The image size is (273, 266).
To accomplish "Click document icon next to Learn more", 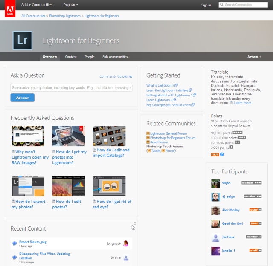I will (x=232, y=103).
